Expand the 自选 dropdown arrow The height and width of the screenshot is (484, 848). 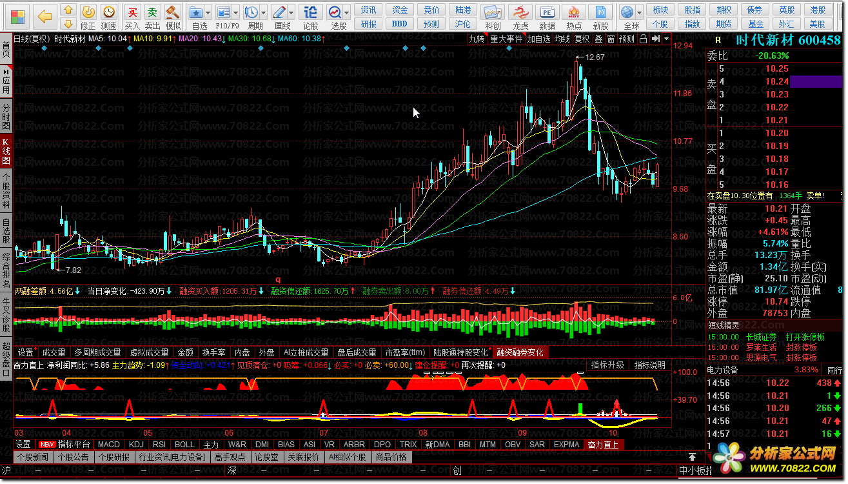(x=208, y=12)
